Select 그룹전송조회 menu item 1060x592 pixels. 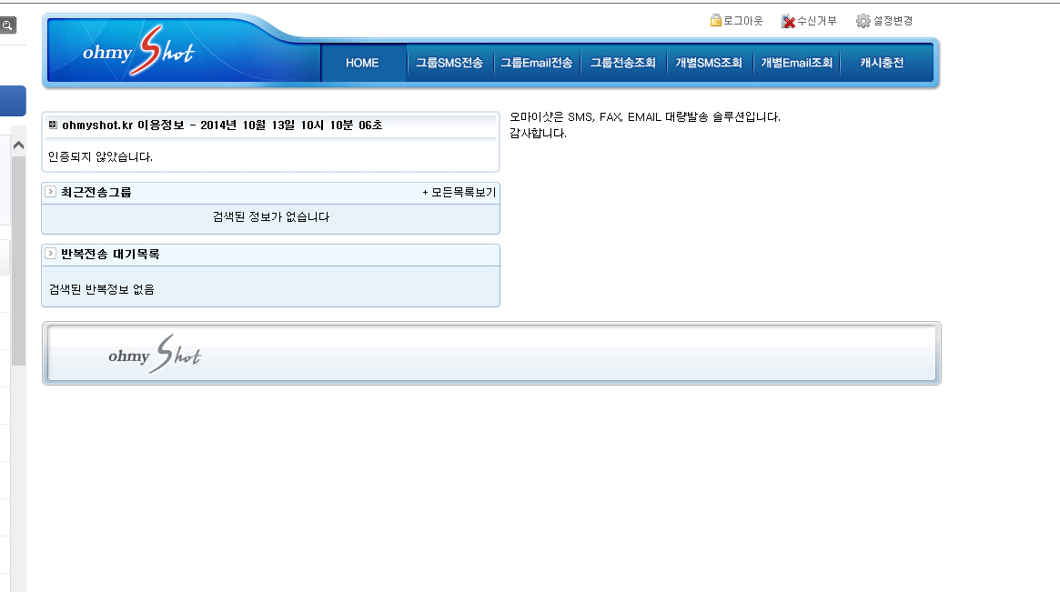coord(622,63)
